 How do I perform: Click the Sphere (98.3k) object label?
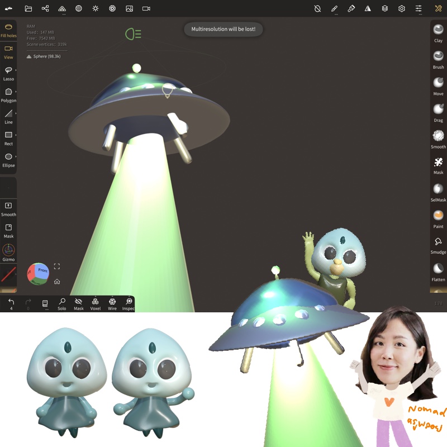point(44,56)
